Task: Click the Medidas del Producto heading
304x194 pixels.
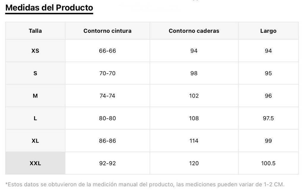Action: (49, 8)
